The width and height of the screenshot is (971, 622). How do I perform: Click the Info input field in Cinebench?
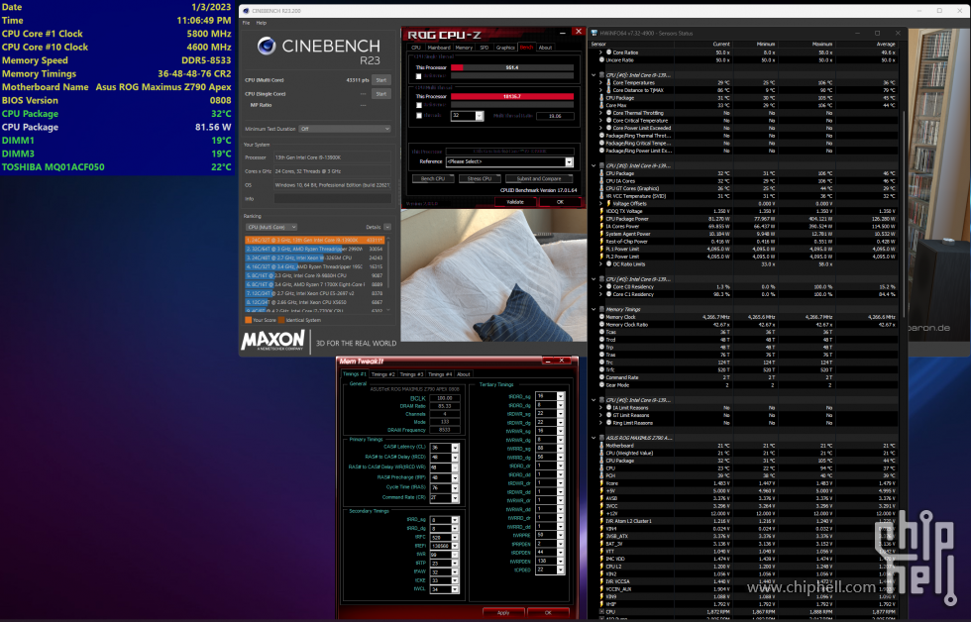click(x=333, y=199)
